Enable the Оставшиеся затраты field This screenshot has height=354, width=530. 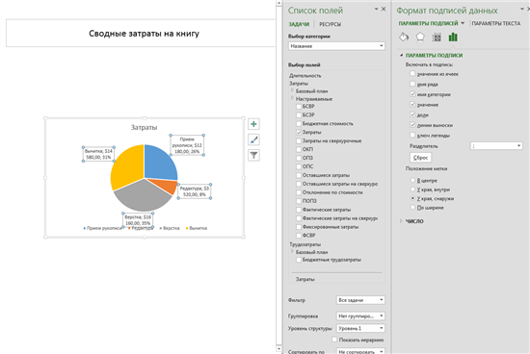pos(299,175)
